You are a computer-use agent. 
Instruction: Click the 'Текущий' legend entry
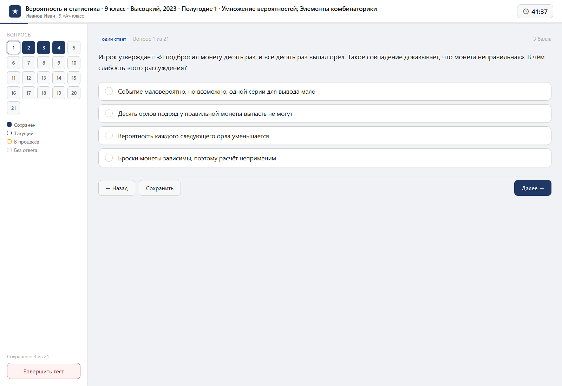(x=20, y=133)
